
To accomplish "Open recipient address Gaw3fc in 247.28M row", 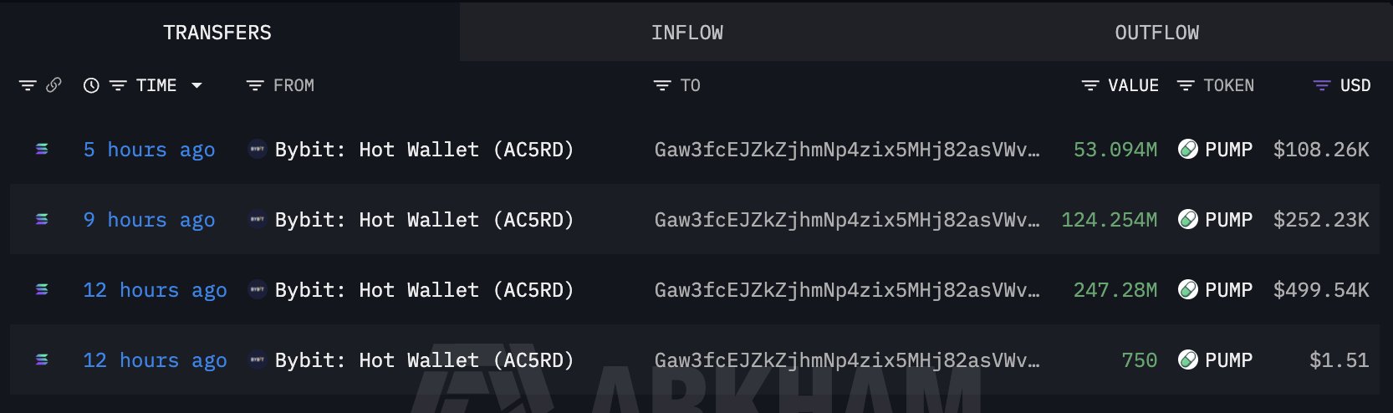I will point(846,290).
